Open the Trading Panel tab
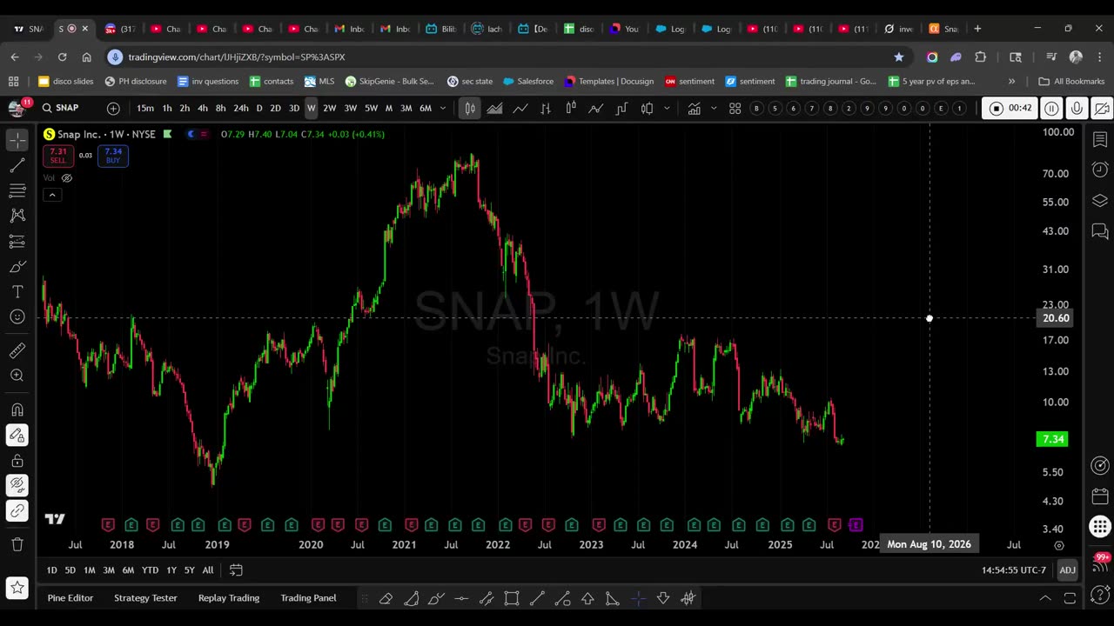Viewport: 1114px width, 626px height. click(x=308, y=598)
